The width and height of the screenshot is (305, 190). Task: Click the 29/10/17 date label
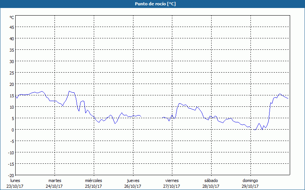pyautogui.click(x=250, y=186)
